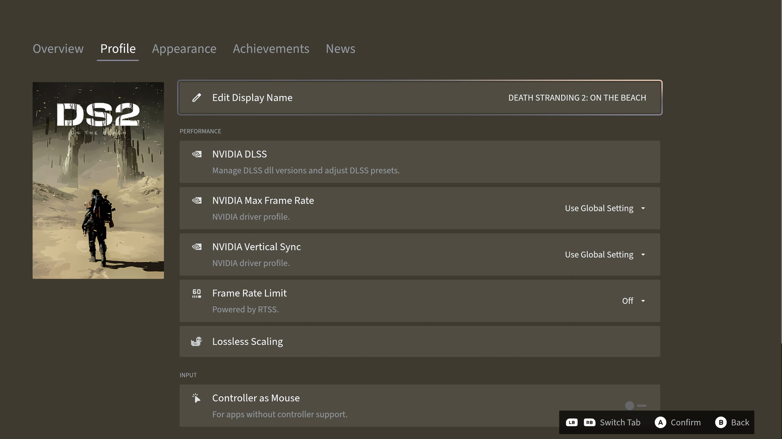Click 'For apps without controller support.' text

(x=280, y=414)
